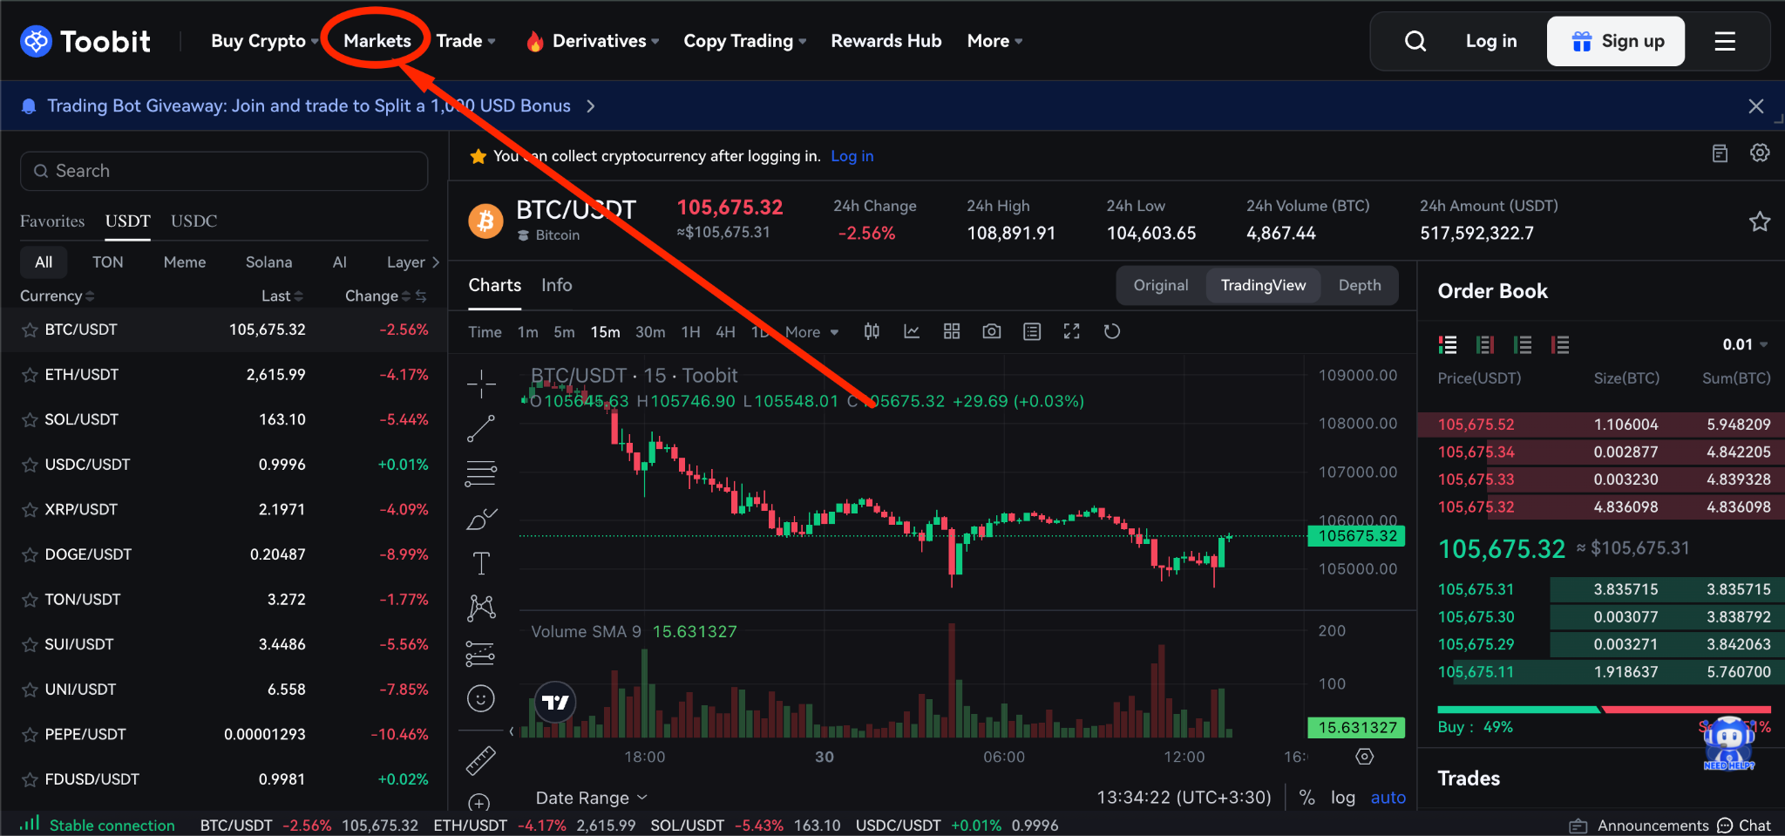This screenshot has height=836, width=1785.
Task: Refresh the chart with reload icon
Action: coord(1111,331)
